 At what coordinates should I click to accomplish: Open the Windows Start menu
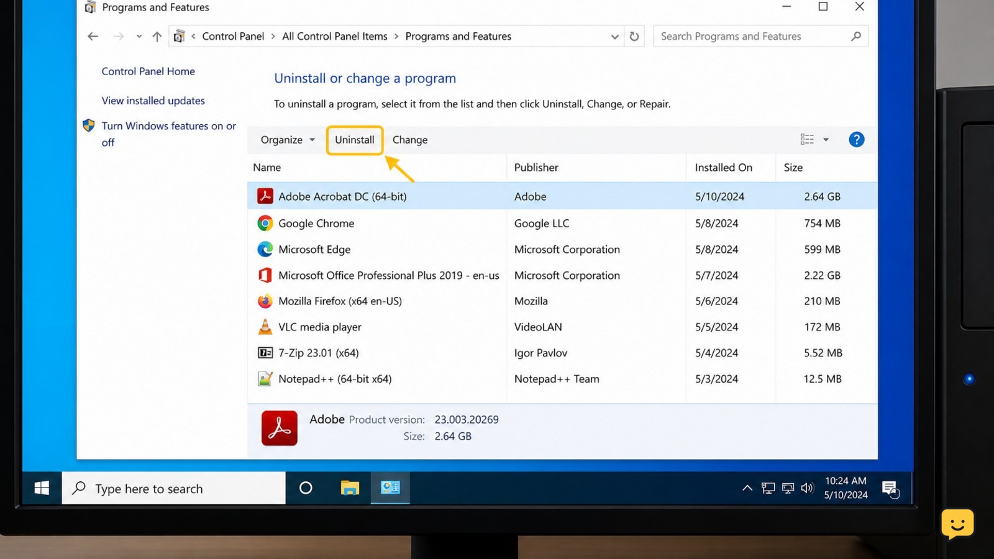coord(42,488)
